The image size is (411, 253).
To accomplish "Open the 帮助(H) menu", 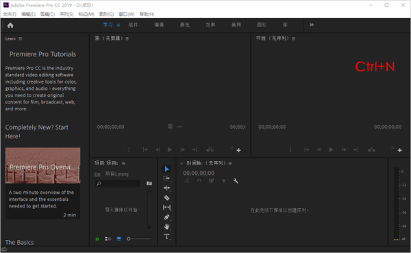I will pyautogui.click(x=147, y=14).
